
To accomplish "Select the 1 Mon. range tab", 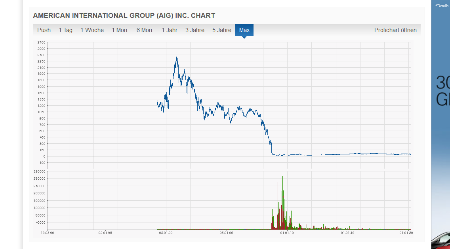I will [120, 30].
